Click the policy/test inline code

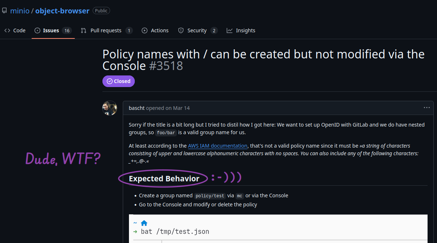tap(210, 196)
